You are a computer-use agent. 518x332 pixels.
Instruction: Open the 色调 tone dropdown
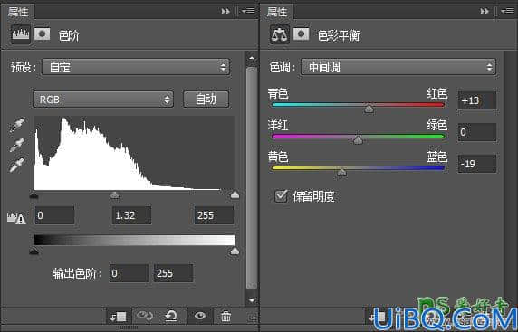pos(398,67)
